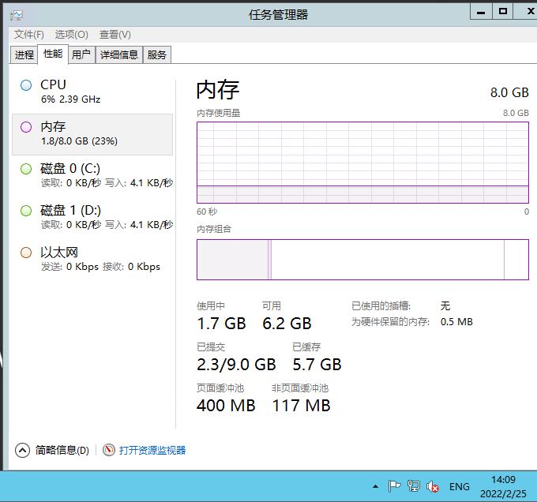
Task: Click the Resource Monitor icon at bottom
Action: [109, 450]
